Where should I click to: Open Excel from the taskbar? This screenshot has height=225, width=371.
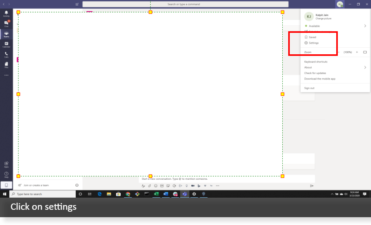pos(156,194)
